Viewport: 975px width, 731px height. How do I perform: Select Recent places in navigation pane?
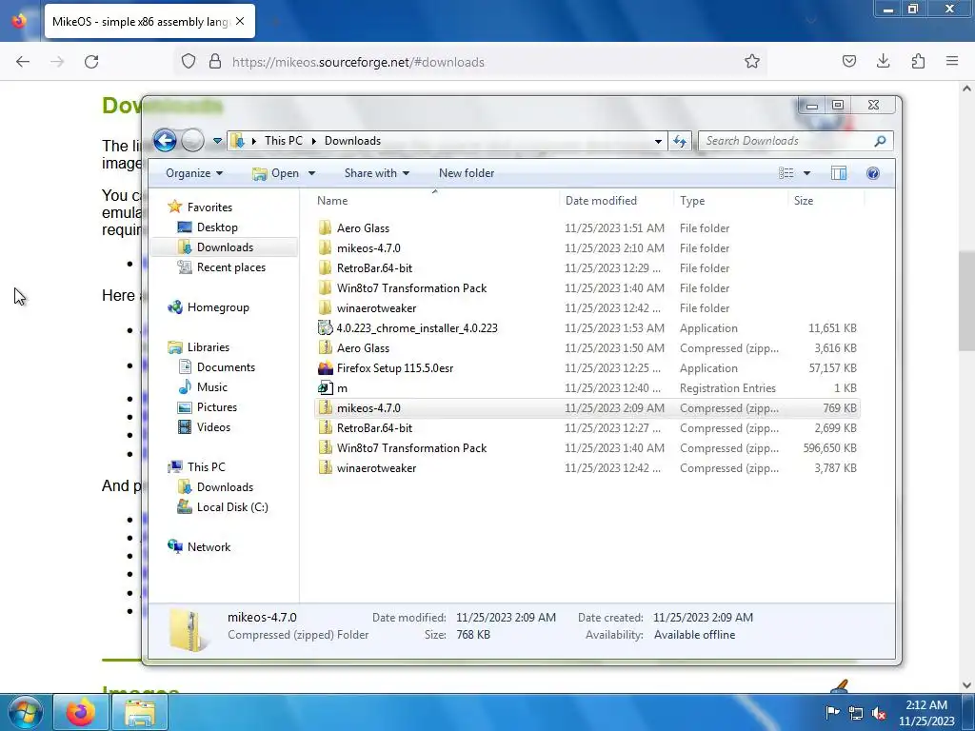click(x=230, y=267)
